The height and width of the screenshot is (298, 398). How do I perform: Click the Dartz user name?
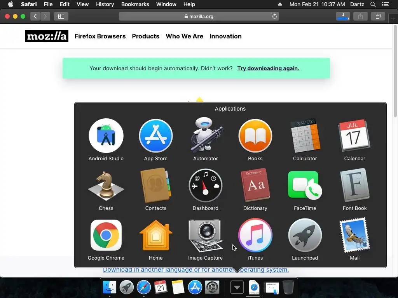(357, 4)
